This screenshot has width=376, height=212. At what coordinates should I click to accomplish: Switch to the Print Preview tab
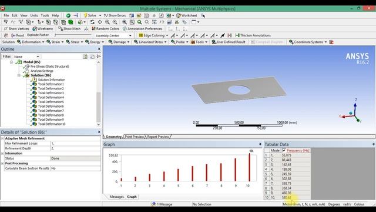coord(135,137)
